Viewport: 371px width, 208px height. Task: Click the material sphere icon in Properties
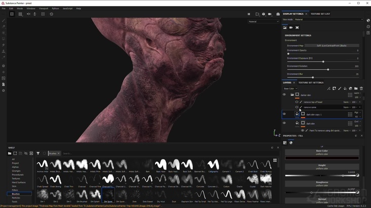pos(291,143)
